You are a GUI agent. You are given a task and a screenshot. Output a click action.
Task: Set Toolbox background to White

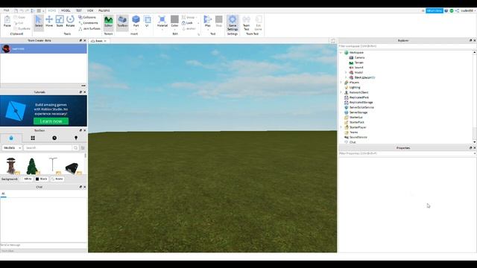(26, 179)
